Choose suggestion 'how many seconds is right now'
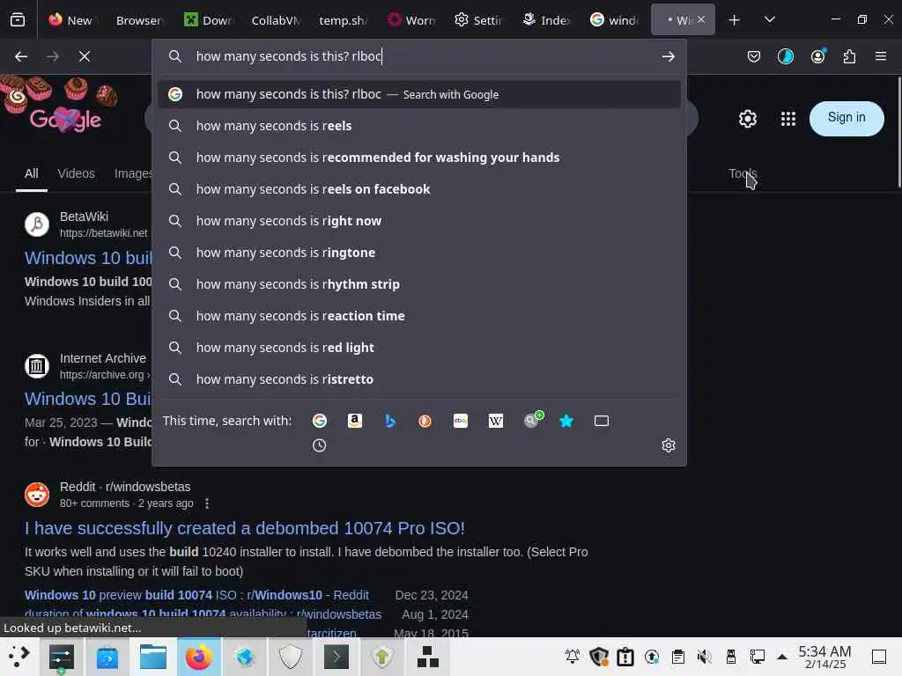Image resolution: width=902 pixels, height=676 pixels. pos(419,221)
